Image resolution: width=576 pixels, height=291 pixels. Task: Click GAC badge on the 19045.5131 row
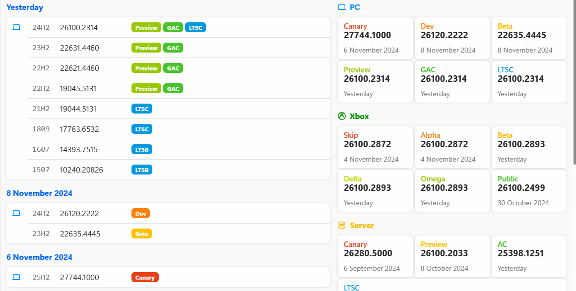click(x=173, y=88)
